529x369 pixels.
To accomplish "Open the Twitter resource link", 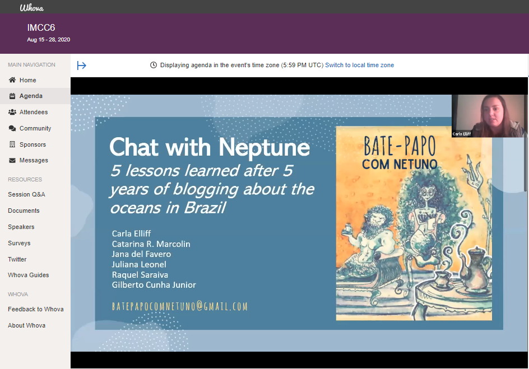I will tap(17, 259).
